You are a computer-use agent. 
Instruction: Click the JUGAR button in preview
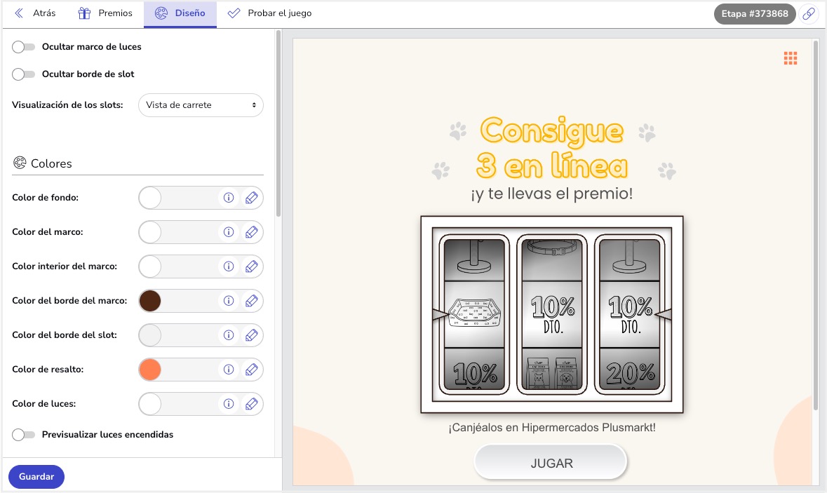(551, 462)
